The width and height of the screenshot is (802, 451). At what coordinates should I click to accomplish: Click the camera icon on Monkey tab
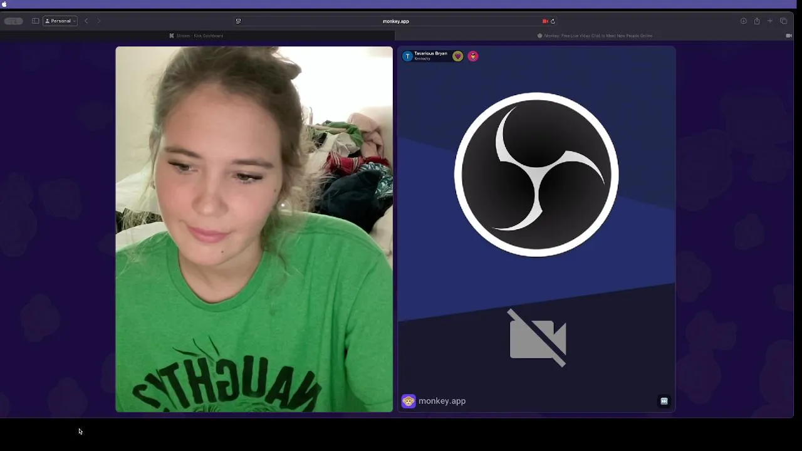(x=789, y=36)
